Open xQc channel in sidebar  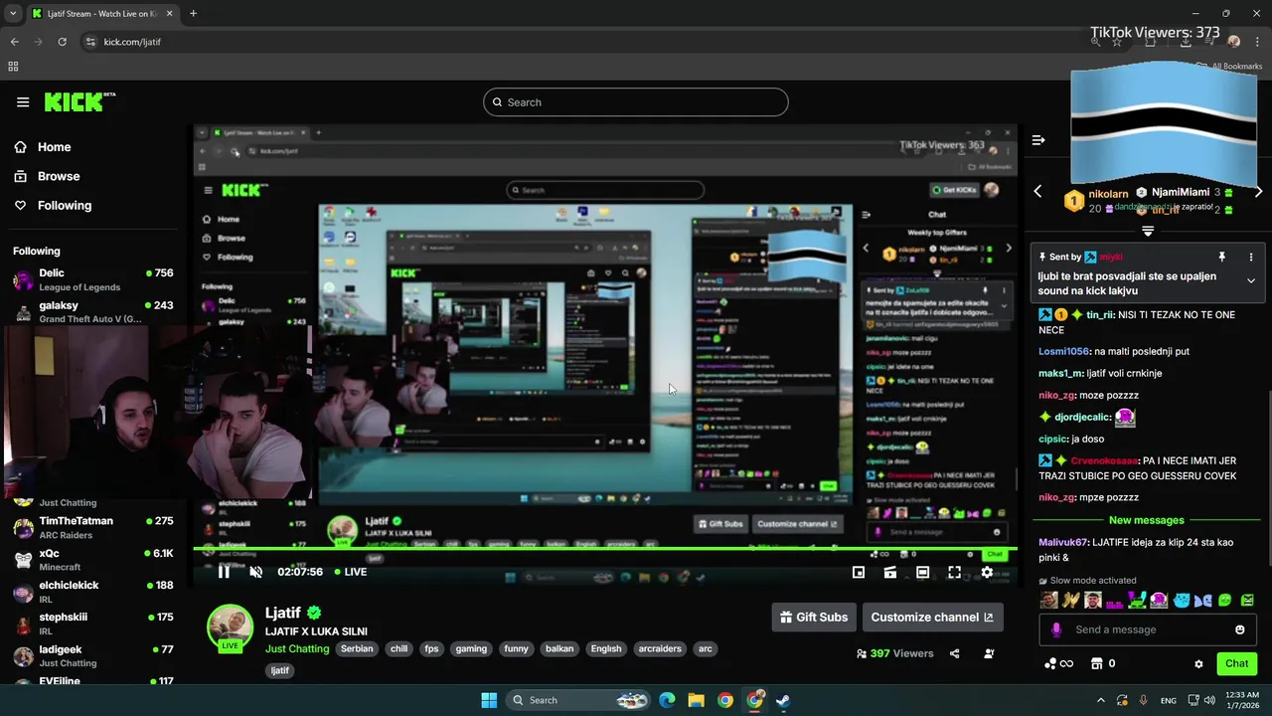(x=92, y=560)
